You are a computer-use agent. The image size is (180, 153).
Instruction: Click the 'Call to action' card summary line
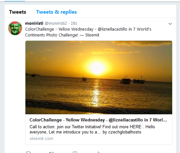coord(92,127)
